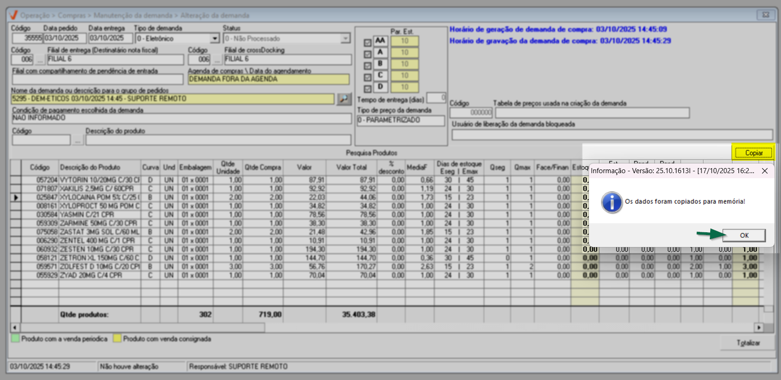The height and width of the screenshot is (380, 781).
Task: Click the Totalizar button
Action: (x=748, y=343)
